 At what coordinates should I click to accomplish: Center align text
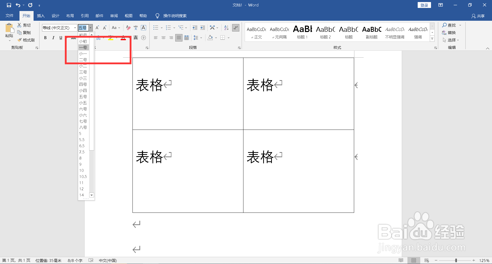[163, 38]
